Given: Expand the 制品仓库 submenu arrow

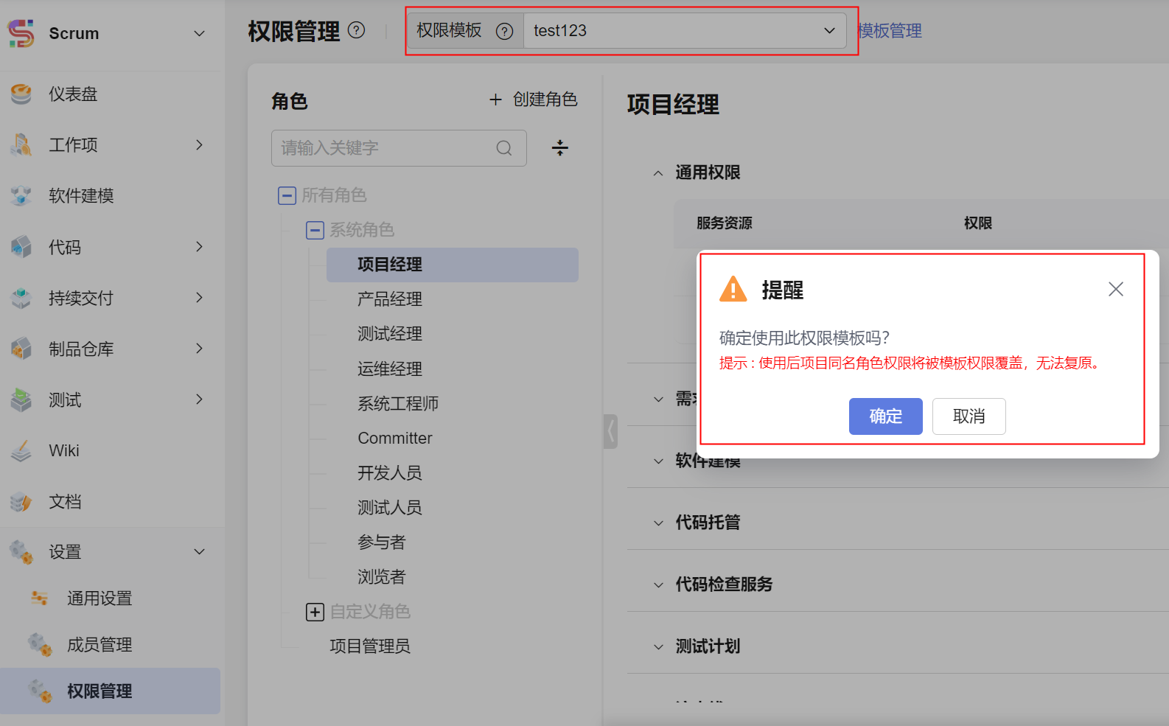Looking at the screenshot, I should (x=199, y=349).
